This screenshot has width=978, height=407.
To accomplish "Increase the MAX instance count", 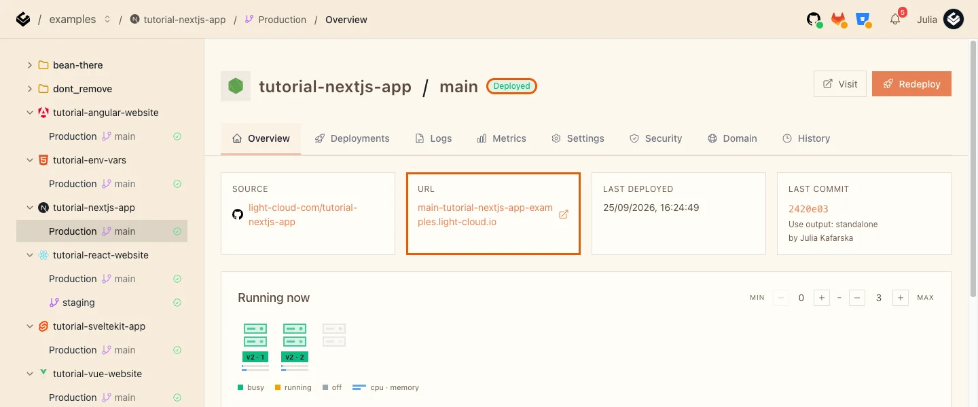I will (x=901, y=298).
